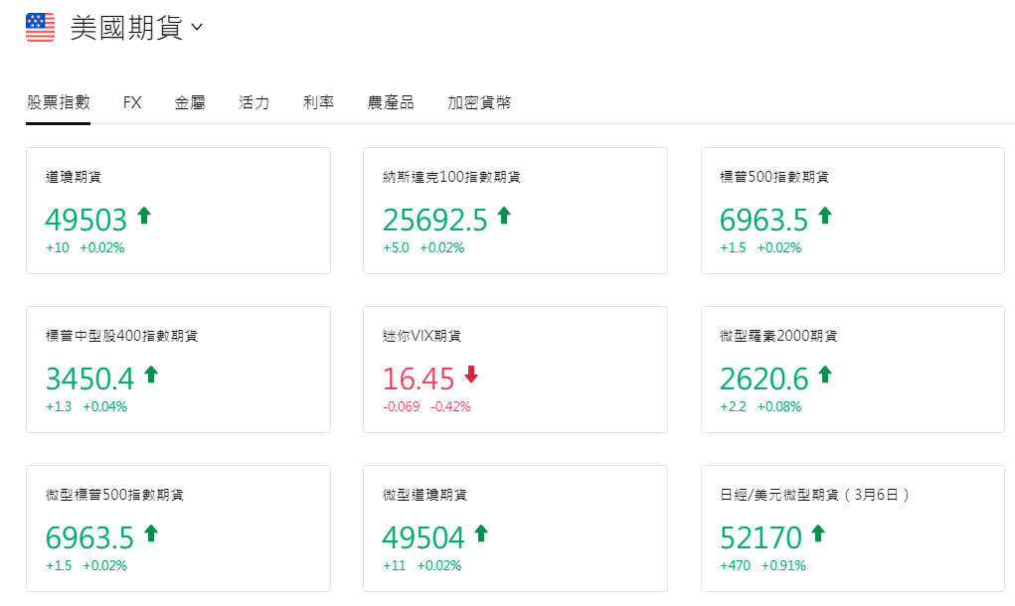Click the 16.45 price on 迷你VIX期貨
Image resolution: width=1015 pixels, height=606 pixels.
(418, 378)
